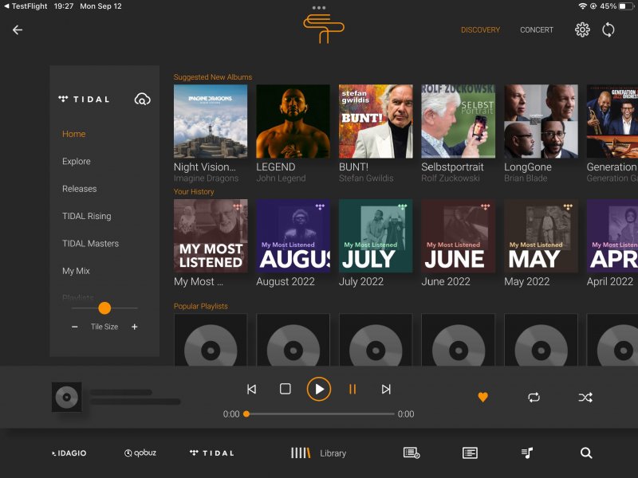The width and height of the screenshot is (638, 478).
Task: Click the Suggested New Albums heading
Action: click(x=213, y=77)
